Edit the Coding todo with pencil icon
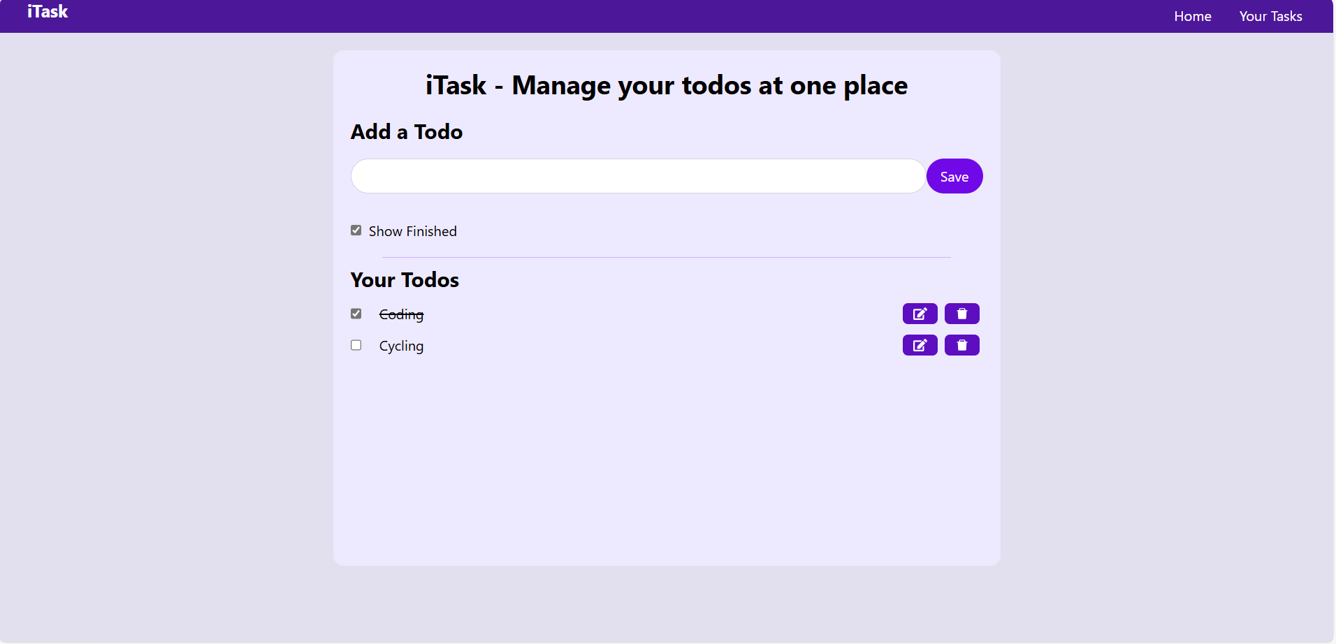The height and width of the screenshot is (644, 1336). (x=920, y=314)
